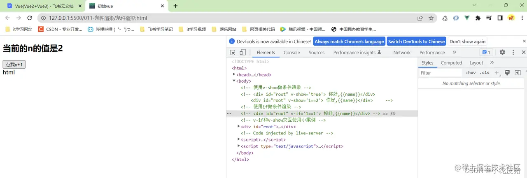Switch to the Network tab
The width and height of the screenshot is (527, 178).
click(402, 53)
